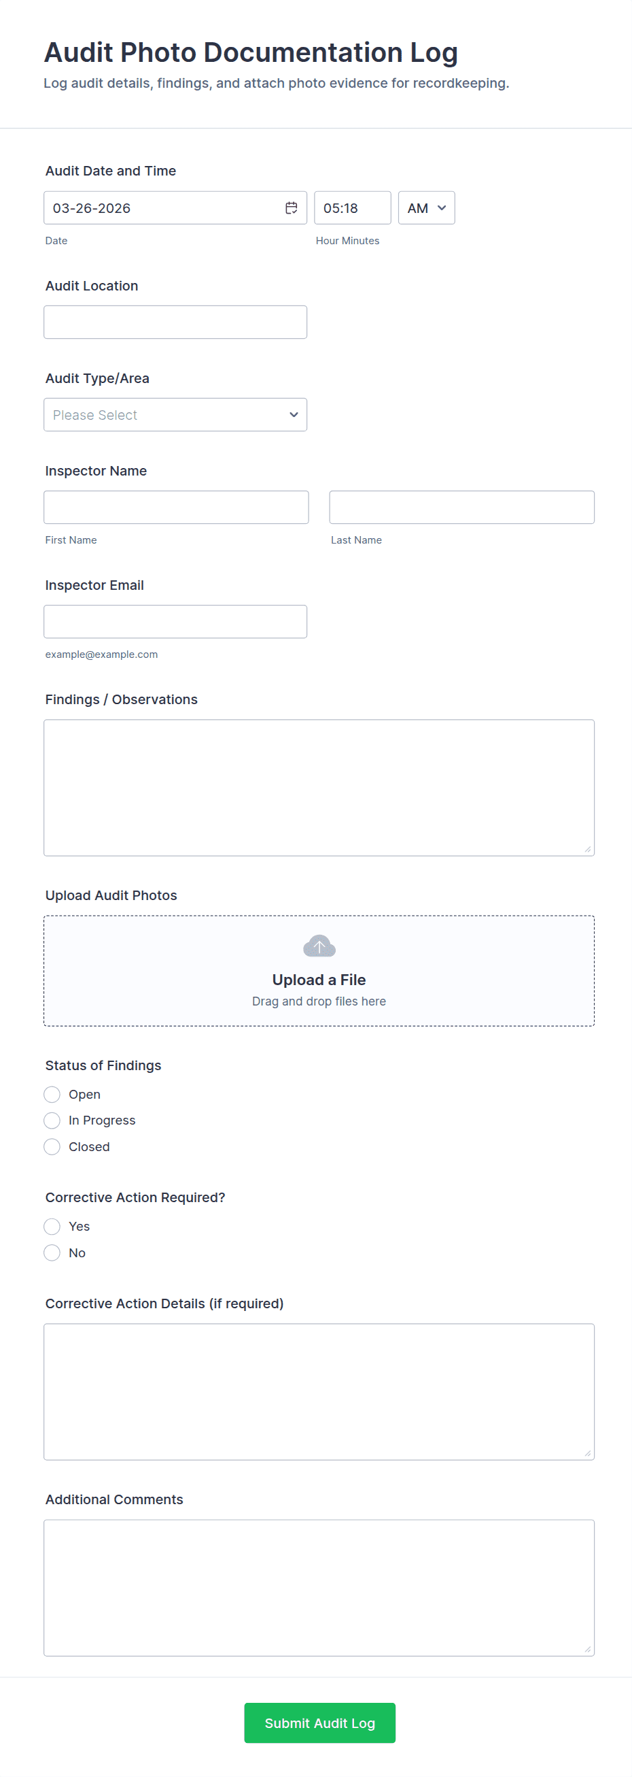Select the In Progress status option

coord(52,1120)
